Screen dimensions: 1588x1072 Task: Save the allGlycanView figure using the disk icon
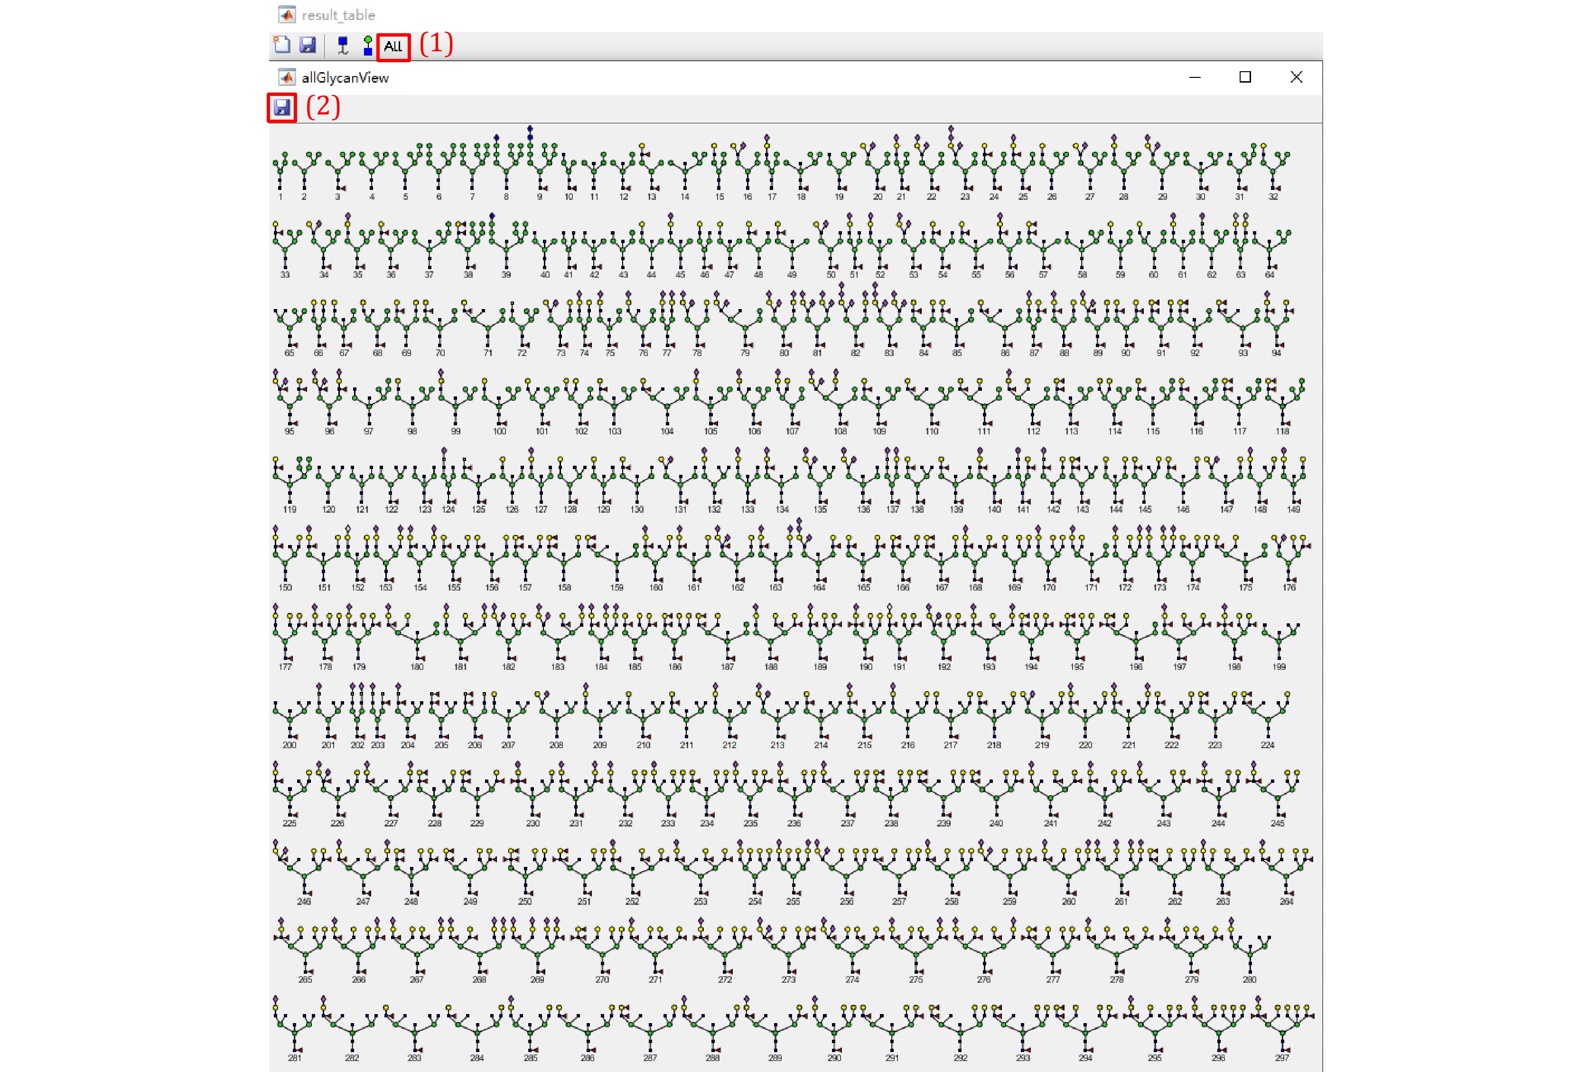pos(281,107)
